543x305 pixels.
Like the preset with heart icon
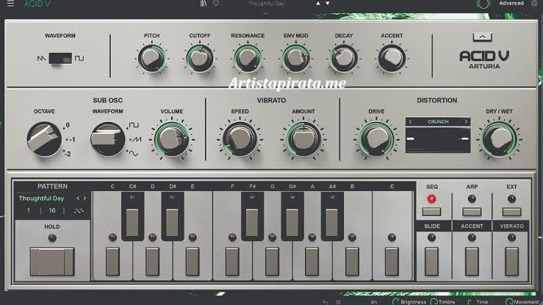(x=216, y=4)
